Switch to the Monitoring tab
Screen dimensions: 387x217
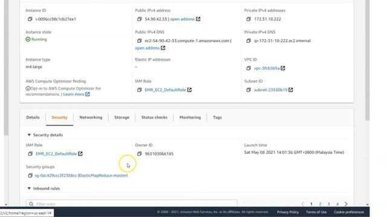(190, 118)
